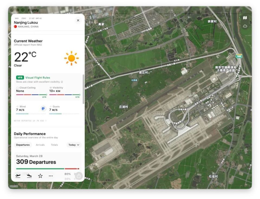
Task: Click the 高家 map label
Action: (x=101, y=24)
